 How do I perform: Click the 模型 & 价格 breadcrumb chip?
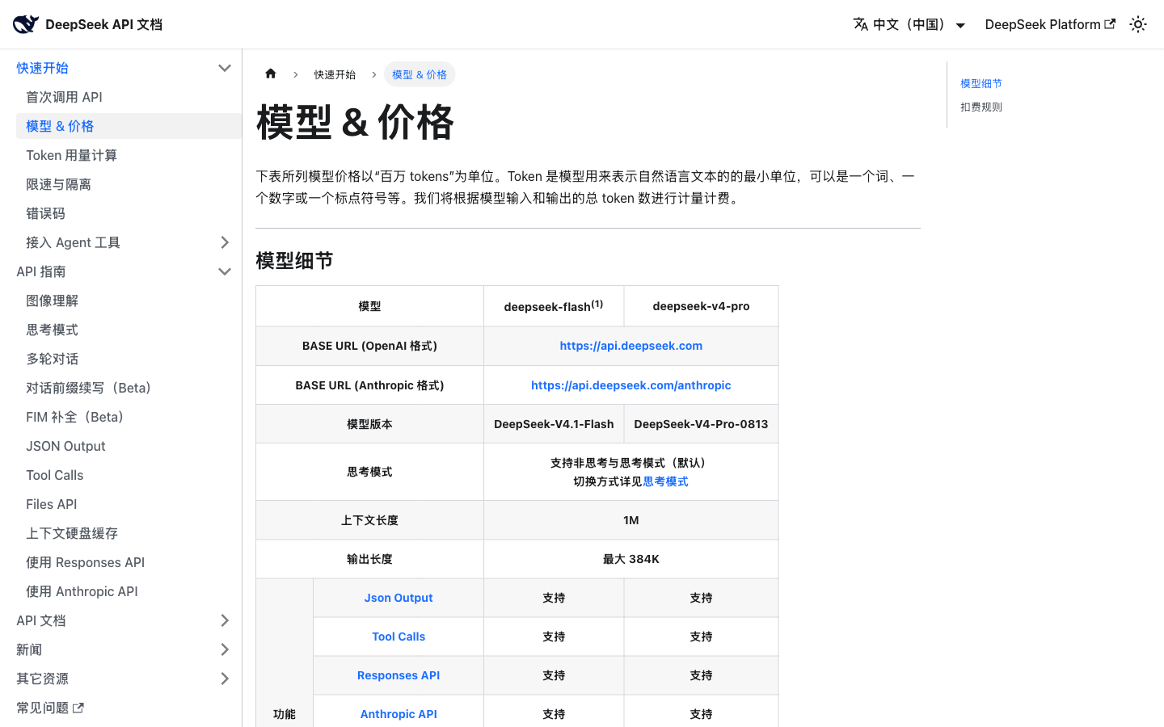click(420, 74)
